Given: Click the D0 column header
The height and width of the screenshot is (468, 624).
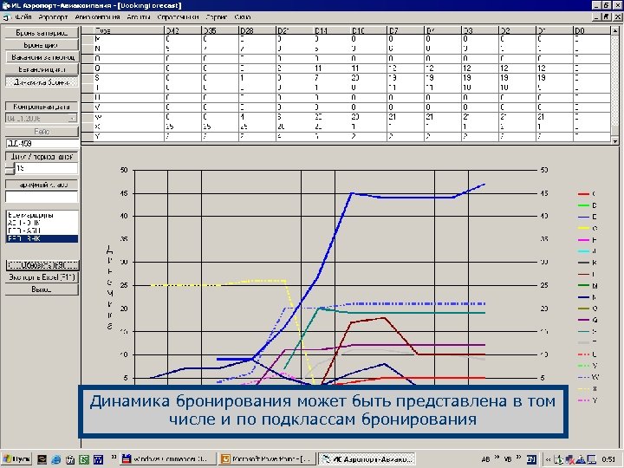Looking at the screenshot, I should 591,30.
